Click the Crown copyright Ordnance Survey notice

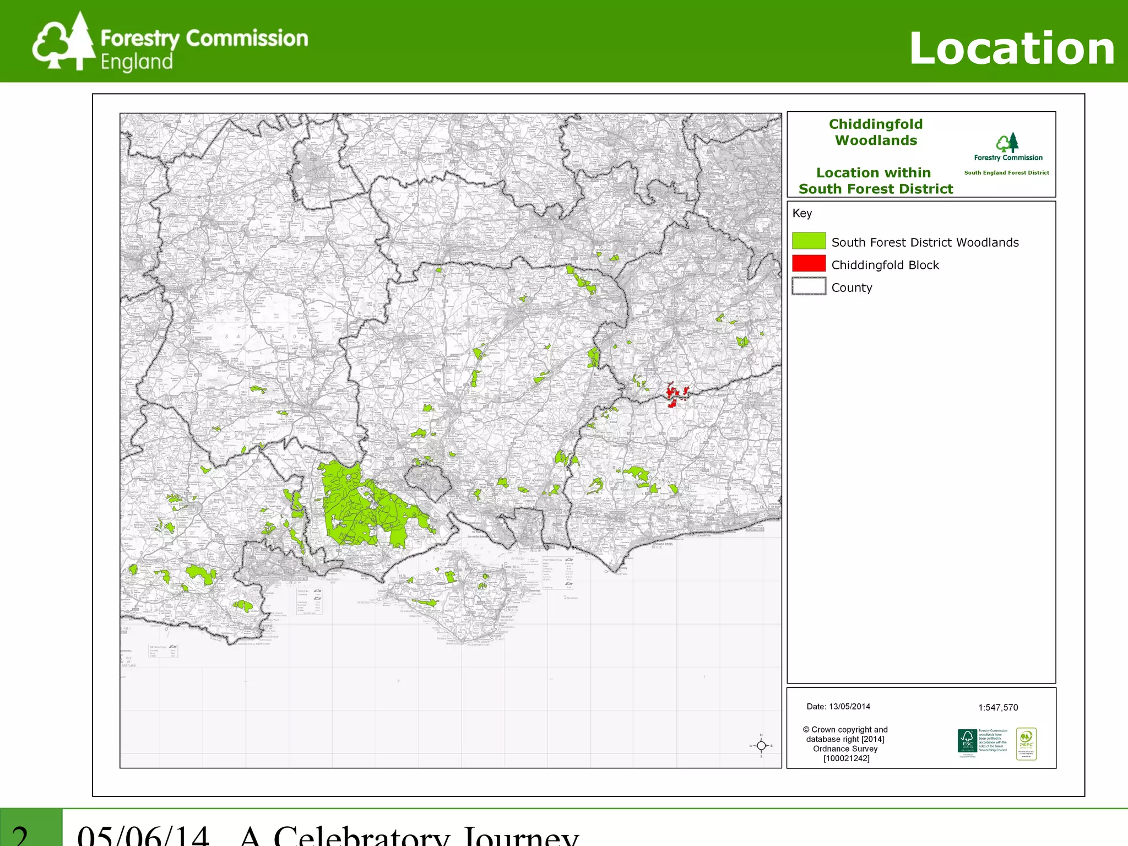[x=845, y=744]
